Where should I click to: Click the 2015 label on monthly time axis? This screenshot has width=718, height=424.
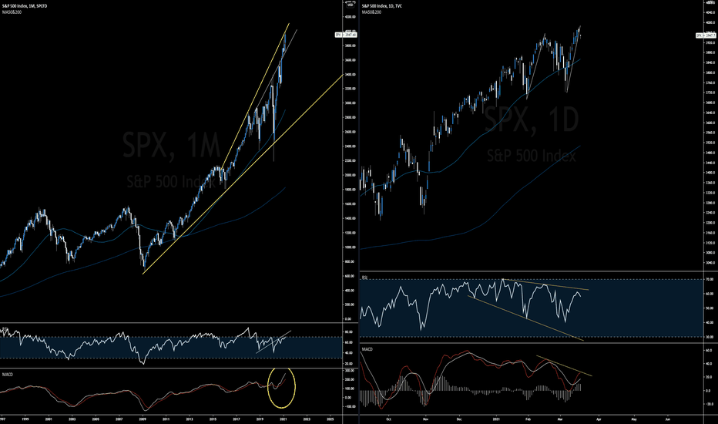coord(213,419)
